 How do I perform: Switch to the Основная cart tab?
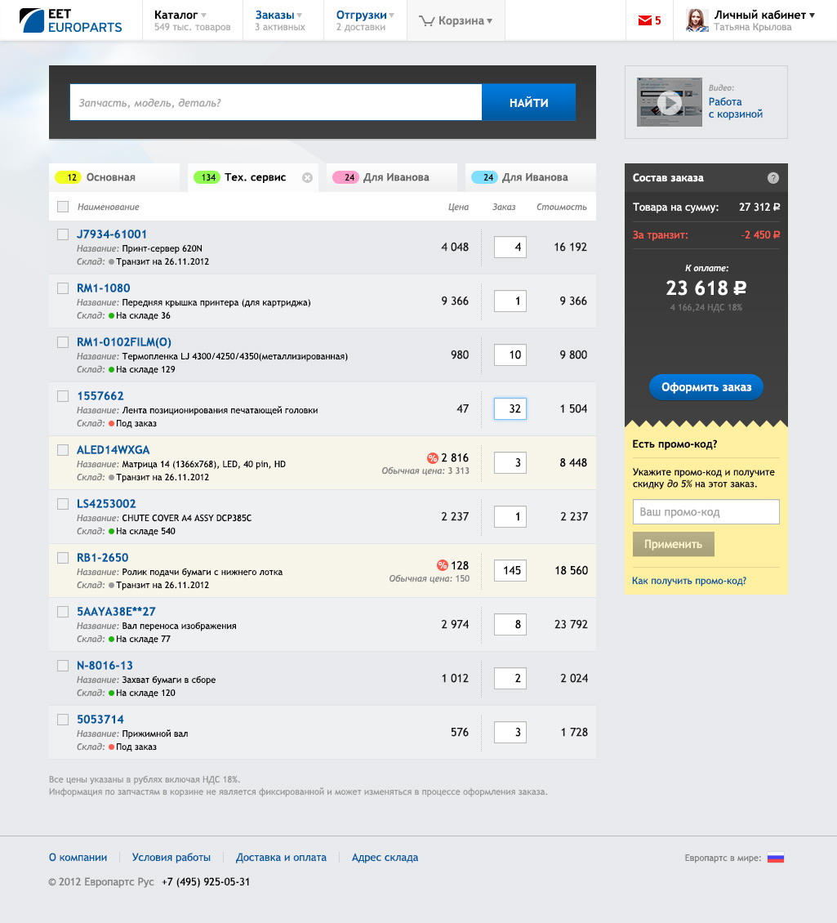[x=110, y=177]
